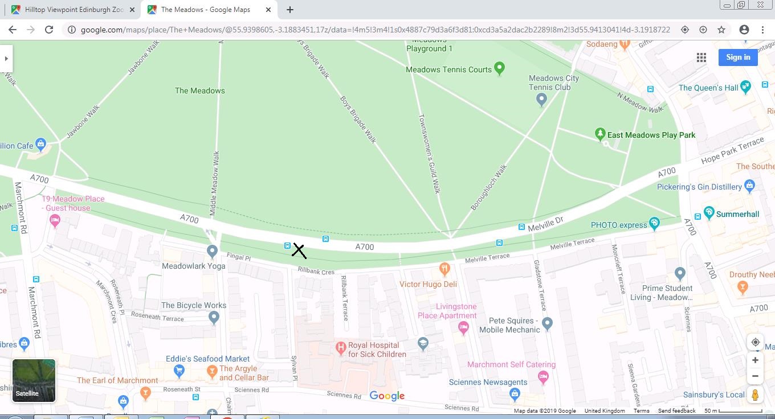The height and width of the screenshot is (419, 775).
Task: Open the Chrome three-dot menu
Action: pyautogui.click(x=762, y=30)
